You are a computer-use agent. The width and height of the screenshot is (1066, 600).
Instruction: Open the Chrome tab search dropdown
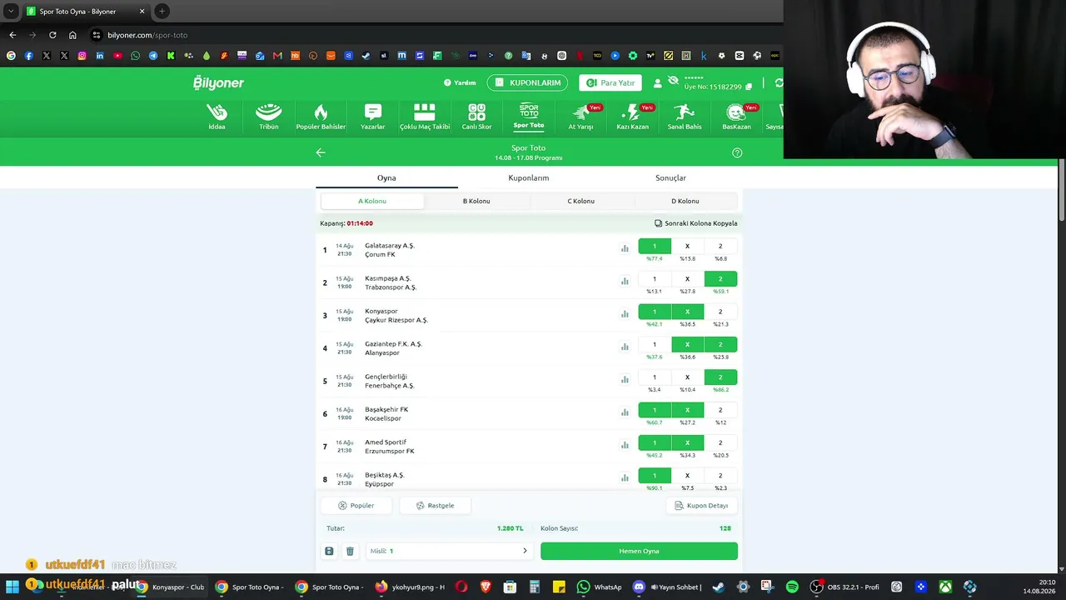click(11, 11)
